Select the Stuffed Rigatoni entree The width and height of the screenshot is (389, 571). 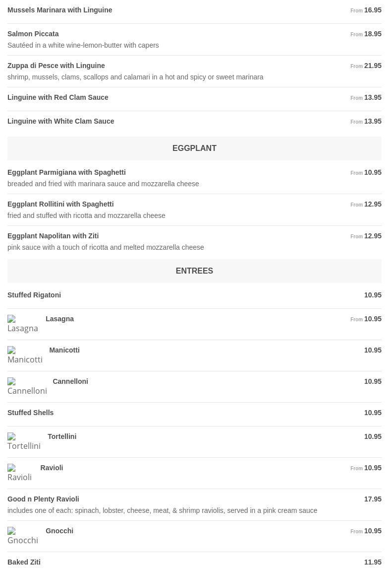coord(34,295)
